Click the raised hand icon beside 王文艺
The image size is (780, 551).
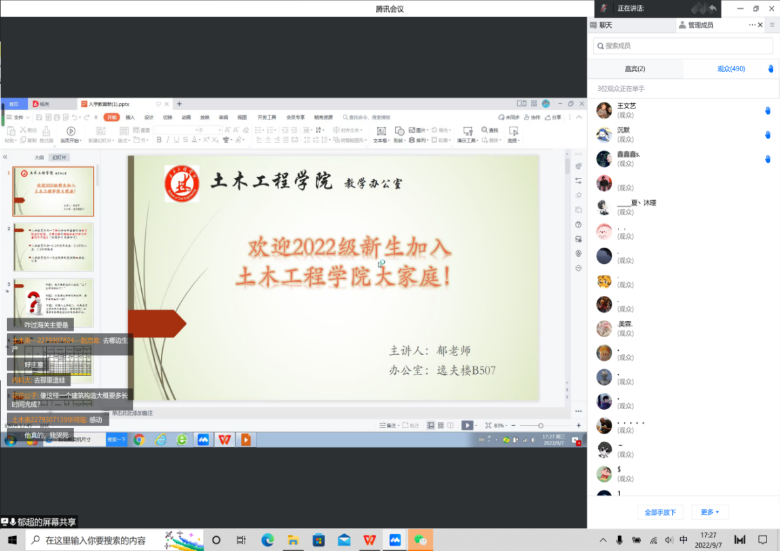(x=768, y=111)
